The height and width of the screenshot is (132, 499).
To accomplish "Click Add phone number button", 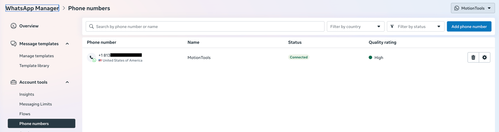I will (469, 27).
